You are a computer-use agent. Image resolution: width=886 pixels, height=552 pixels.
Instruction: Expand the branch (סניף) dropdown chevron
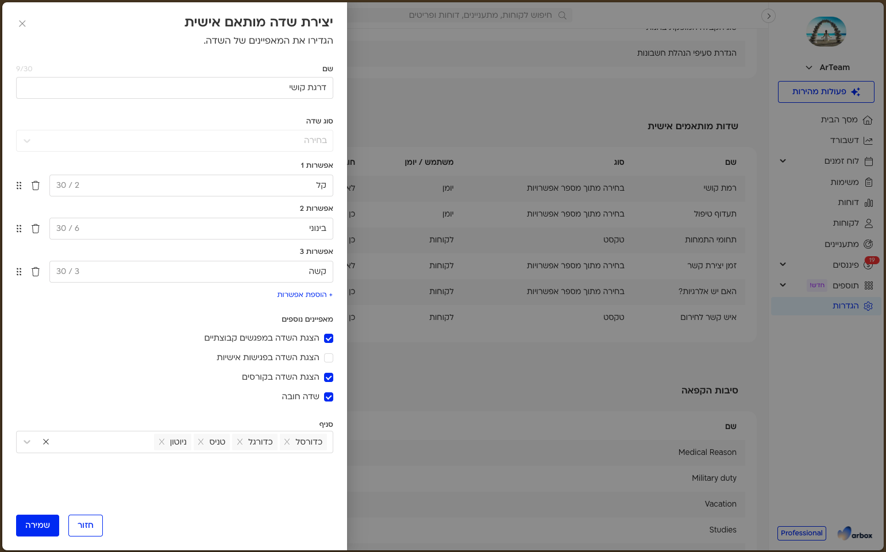click(x=27, y=442)
